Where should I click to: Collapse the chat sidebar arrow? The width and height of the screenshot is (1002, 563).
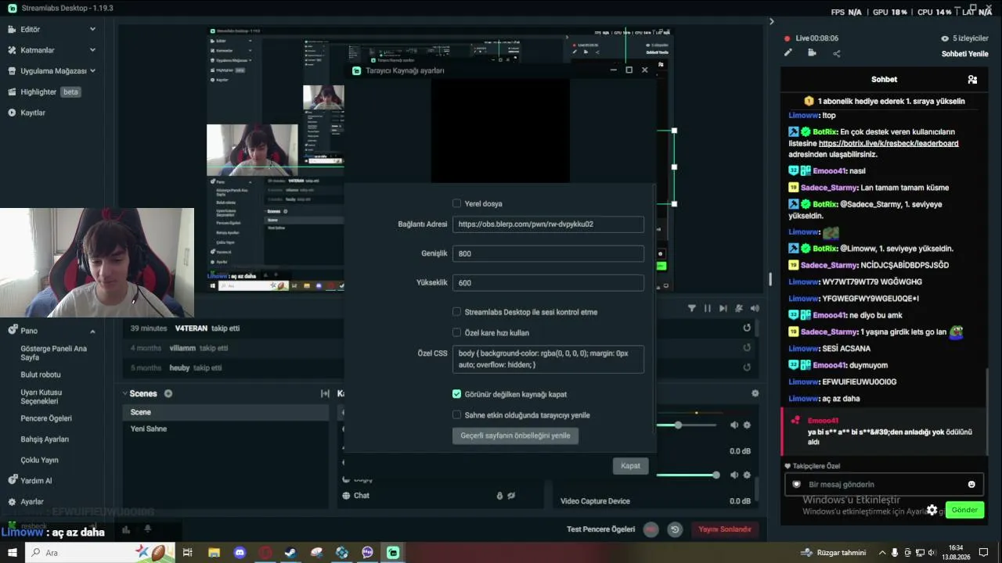point(772,21)
